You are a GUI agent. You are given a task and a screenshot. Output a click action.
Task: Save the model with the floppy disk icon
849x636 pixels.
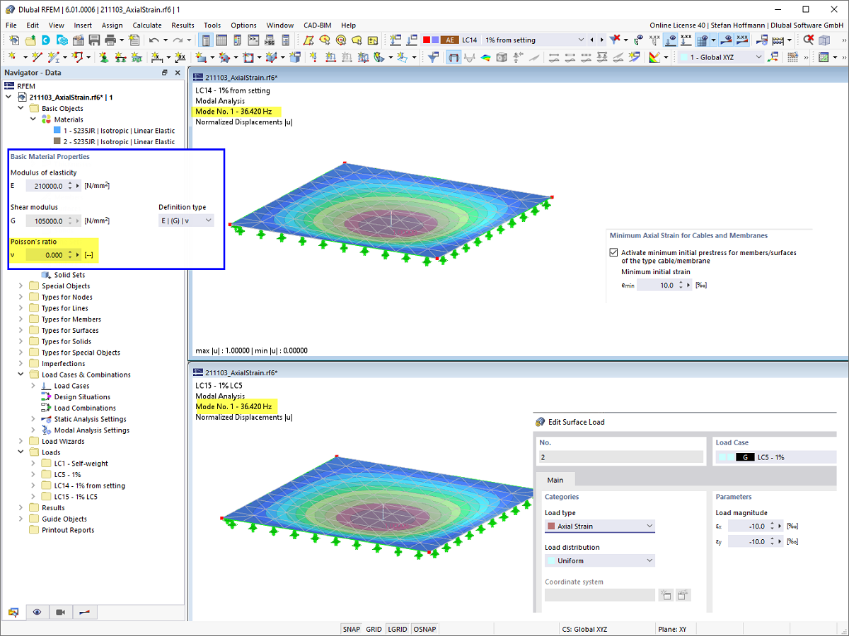(x=94, y=40)
